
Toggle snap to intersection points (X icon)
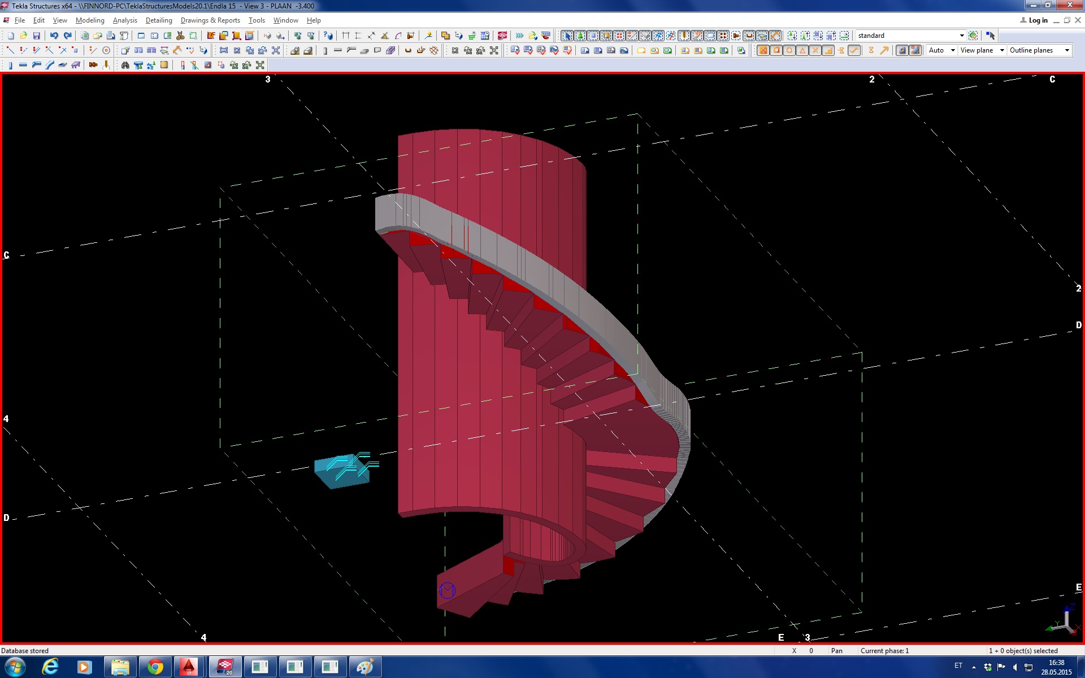pos(815,50)
